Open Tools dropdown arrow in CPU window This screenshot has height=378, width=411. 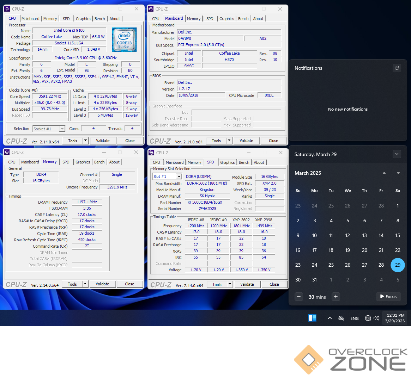pos(85,141)
